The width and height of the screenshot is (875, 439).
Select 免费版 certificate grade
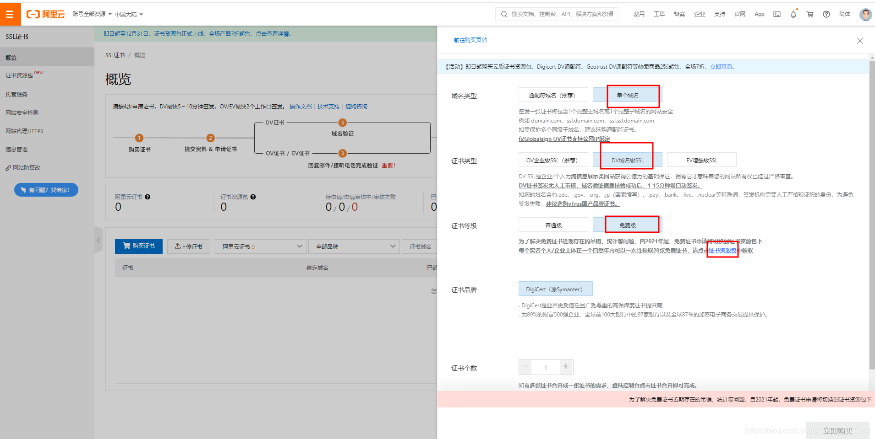pos(627,225)
